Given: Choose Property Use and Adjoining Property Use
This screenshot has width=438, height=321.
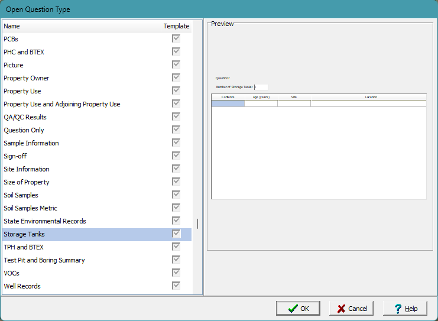Looking at the screenshot, I should click(x=61, y=104).
